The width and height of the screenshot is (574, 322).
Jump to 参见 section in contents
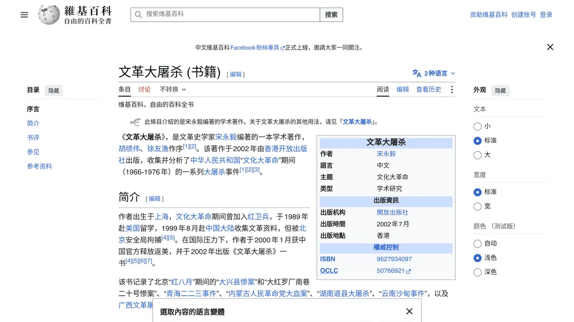tap(33, 152)
